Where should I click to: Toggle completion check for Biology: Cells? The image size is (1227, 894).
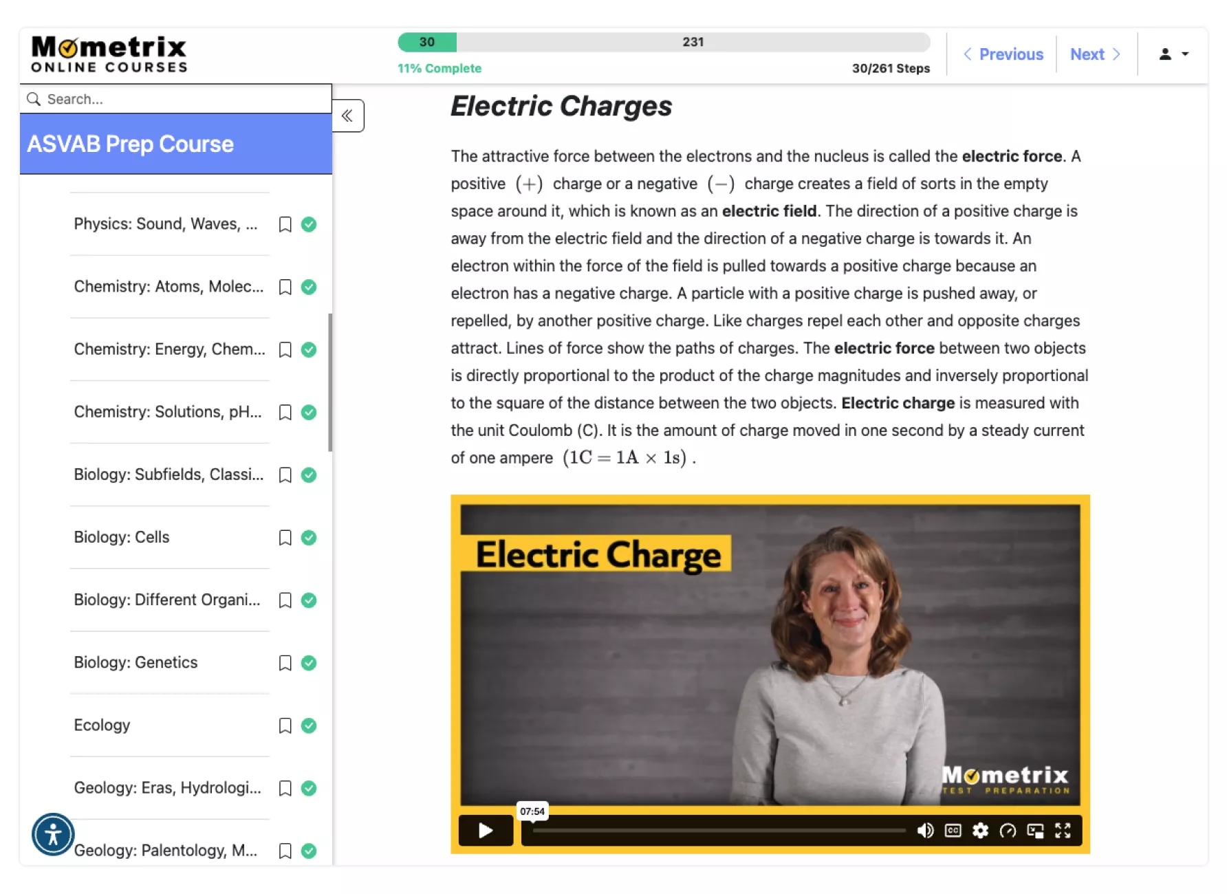[x=309, y=537]
